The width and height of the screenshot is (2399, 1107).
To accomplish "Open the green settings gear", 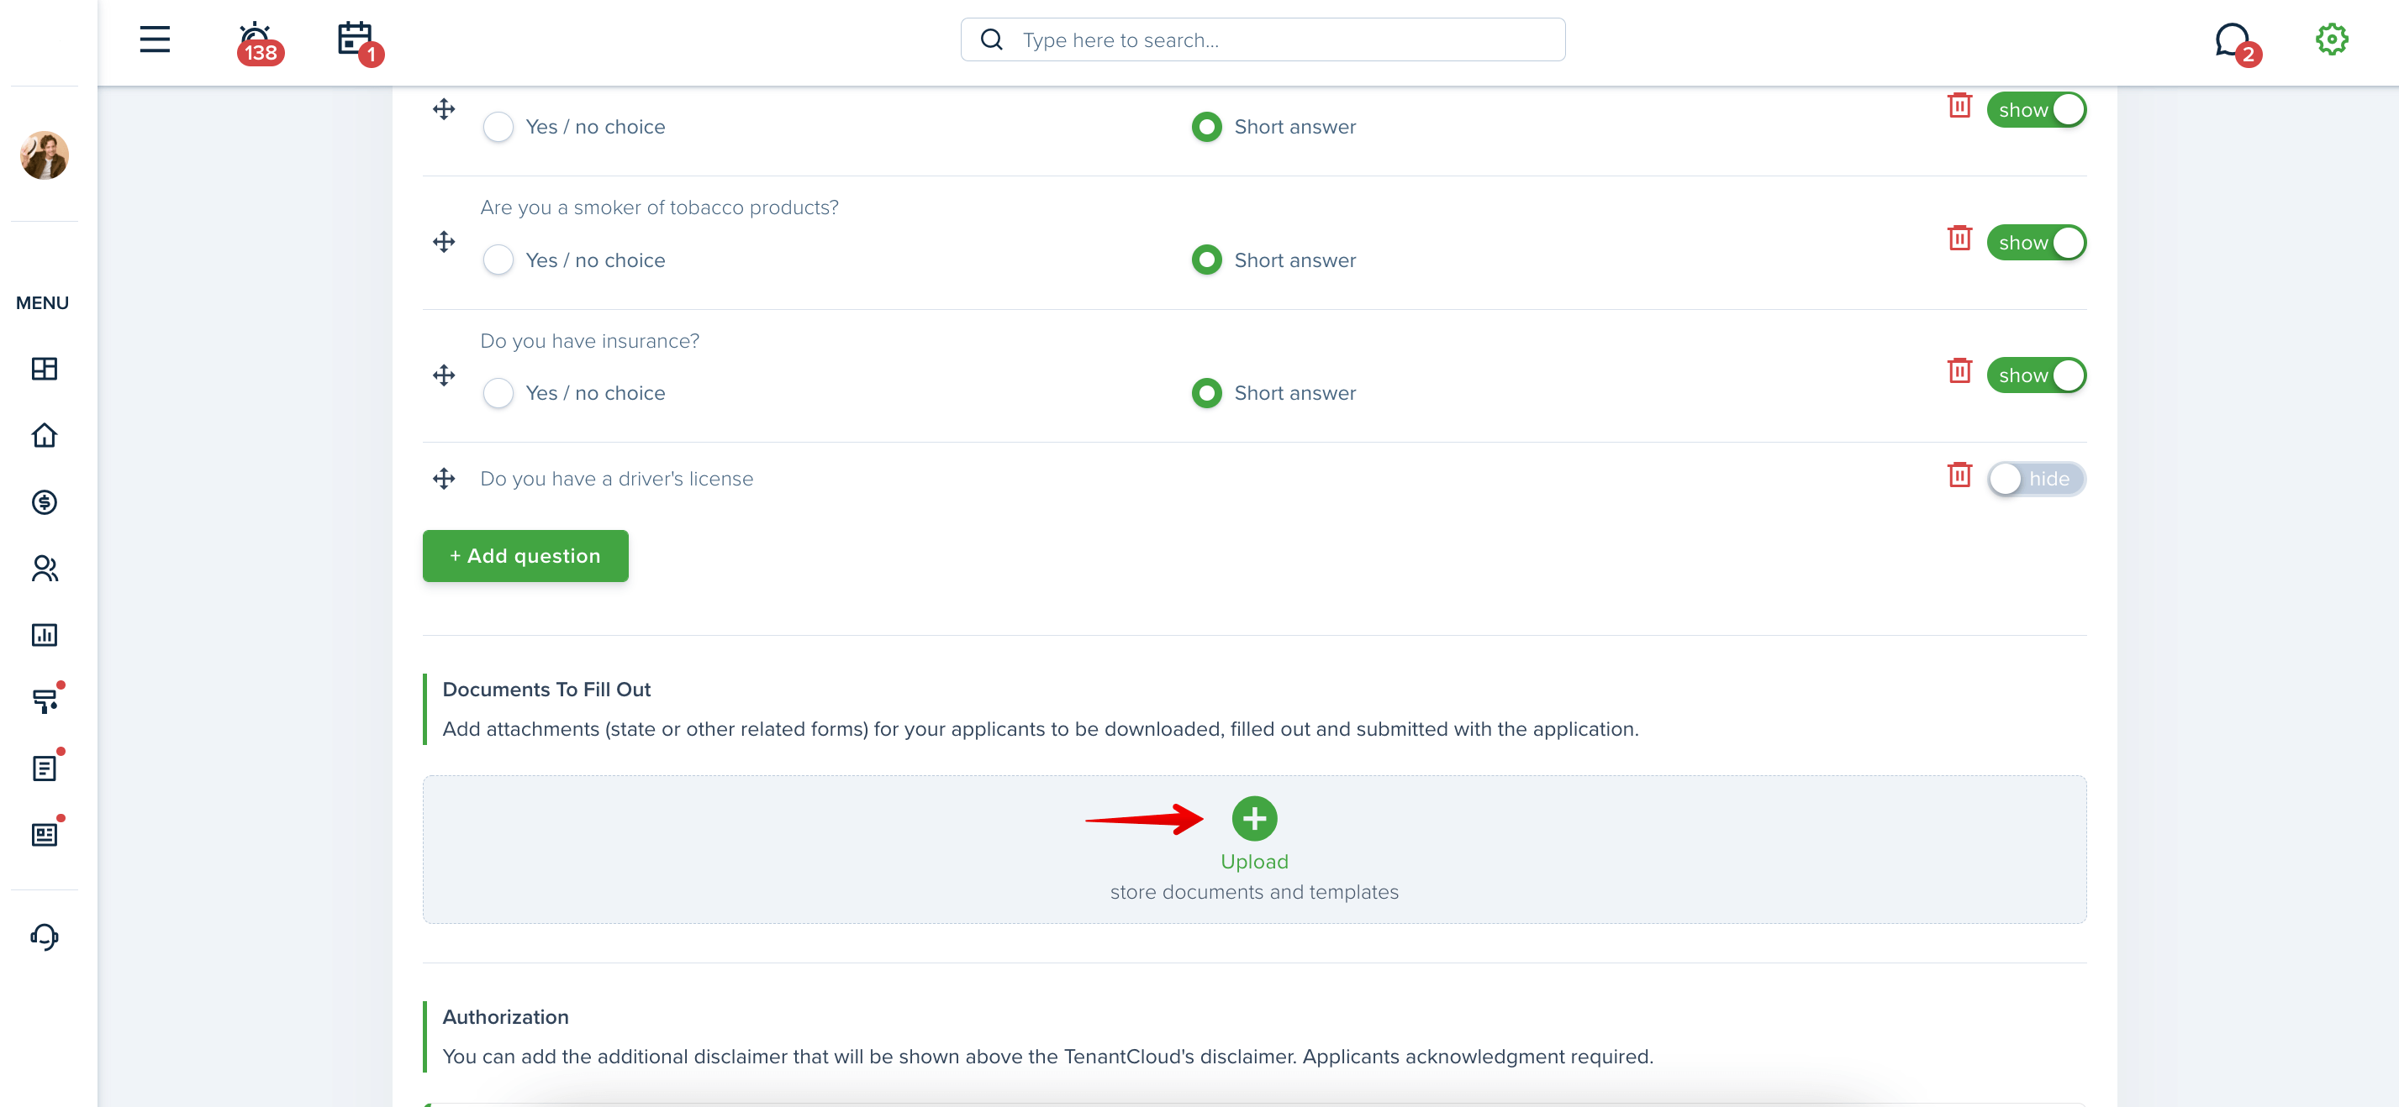I will [x=2331, y=39].
